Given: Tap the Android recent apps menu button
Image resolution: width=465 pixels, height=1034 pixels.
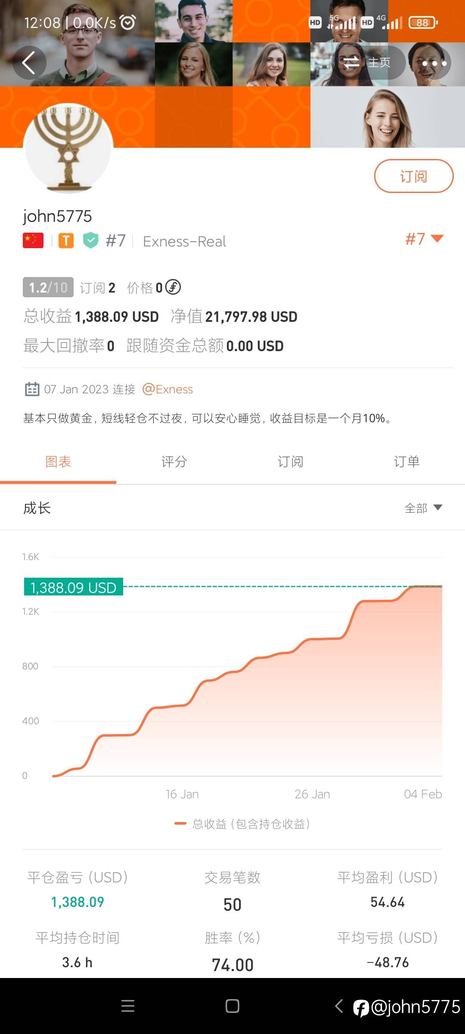Looking at the screenshot, I should (x=128, y=1006).
